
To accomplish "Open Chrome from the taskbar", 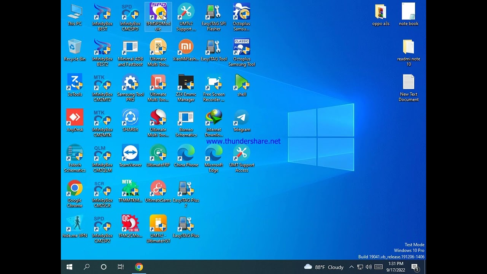I will pos(139,267).
